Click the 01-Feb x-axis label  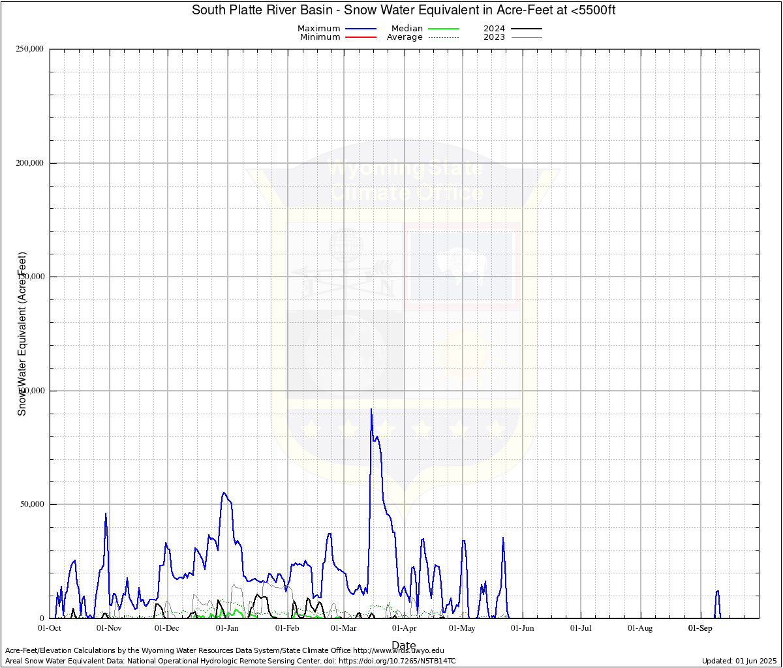click(x=287, y=629)
